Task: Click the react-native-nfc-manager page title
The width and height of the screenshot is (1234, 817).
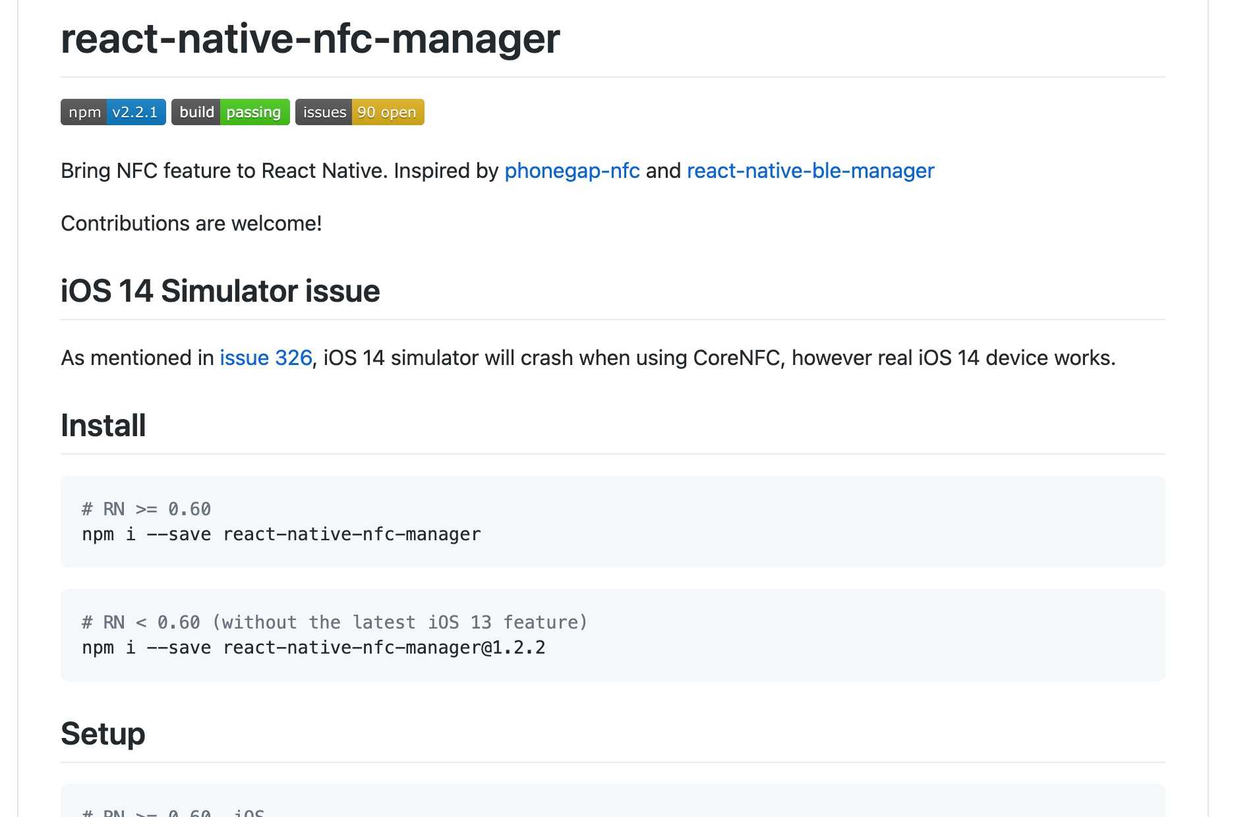Action: pos(310,39)
